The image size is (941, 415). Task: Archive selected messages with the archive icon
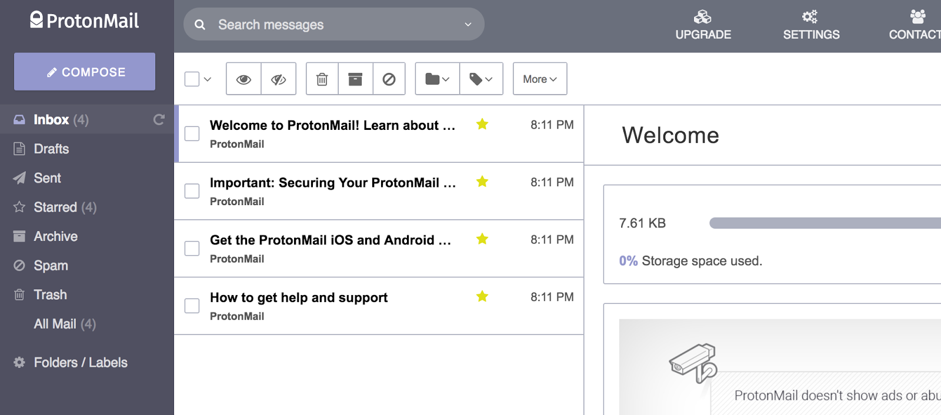(355, 79)
